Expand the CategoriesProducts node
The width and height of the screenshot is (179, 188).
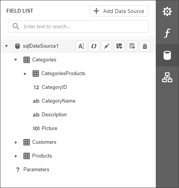click(25, 74)
